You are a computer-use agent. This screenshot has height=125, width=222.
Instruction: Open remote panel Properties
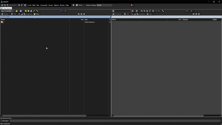coord(141,14)
